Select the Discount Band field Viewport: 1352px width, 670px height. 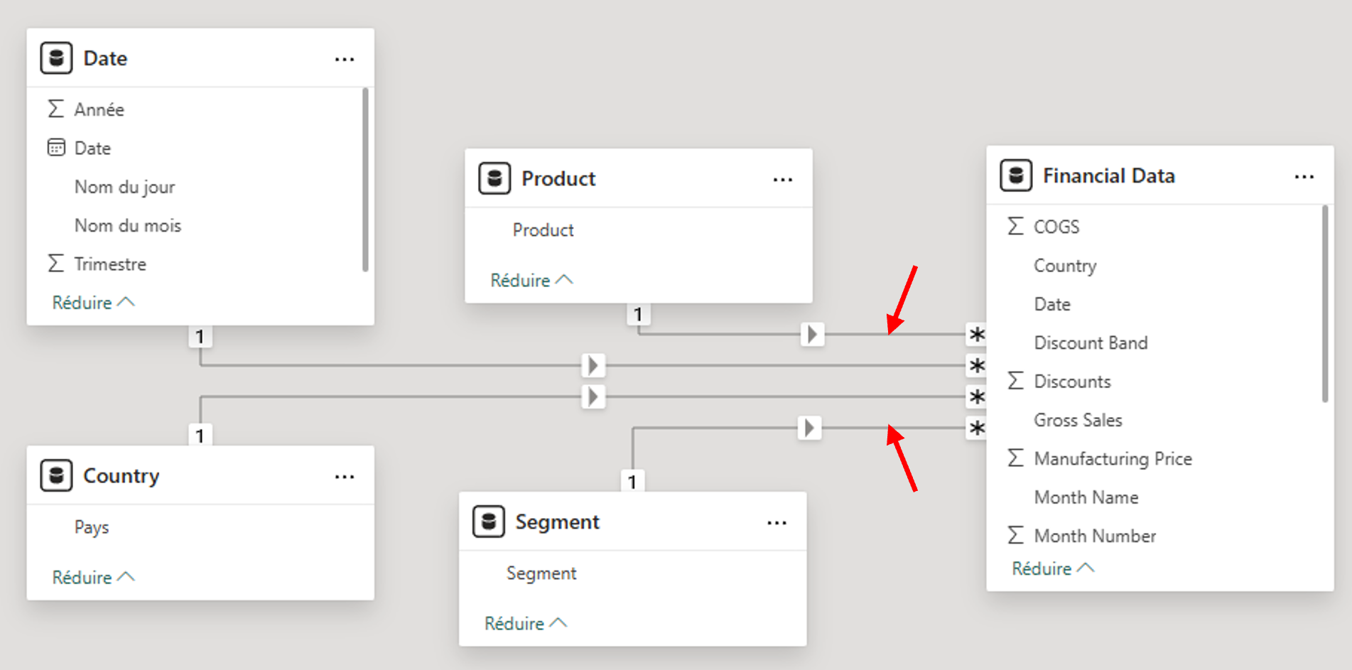[1091, 342]
